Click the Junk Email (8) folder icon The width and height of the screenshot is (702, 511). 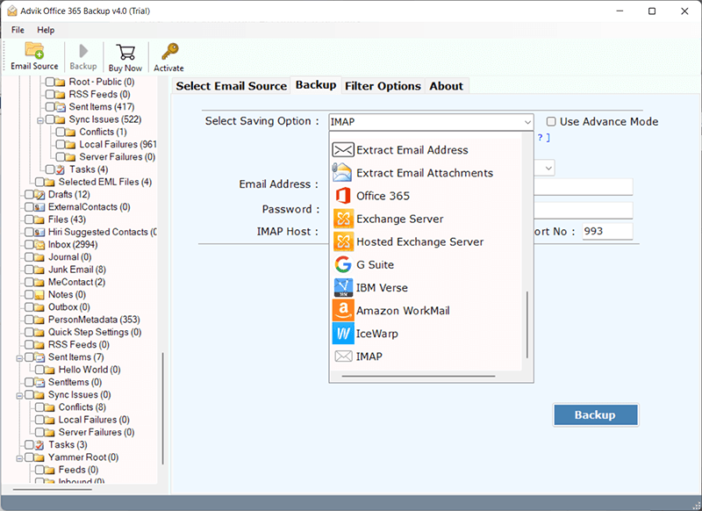[39, 270]
